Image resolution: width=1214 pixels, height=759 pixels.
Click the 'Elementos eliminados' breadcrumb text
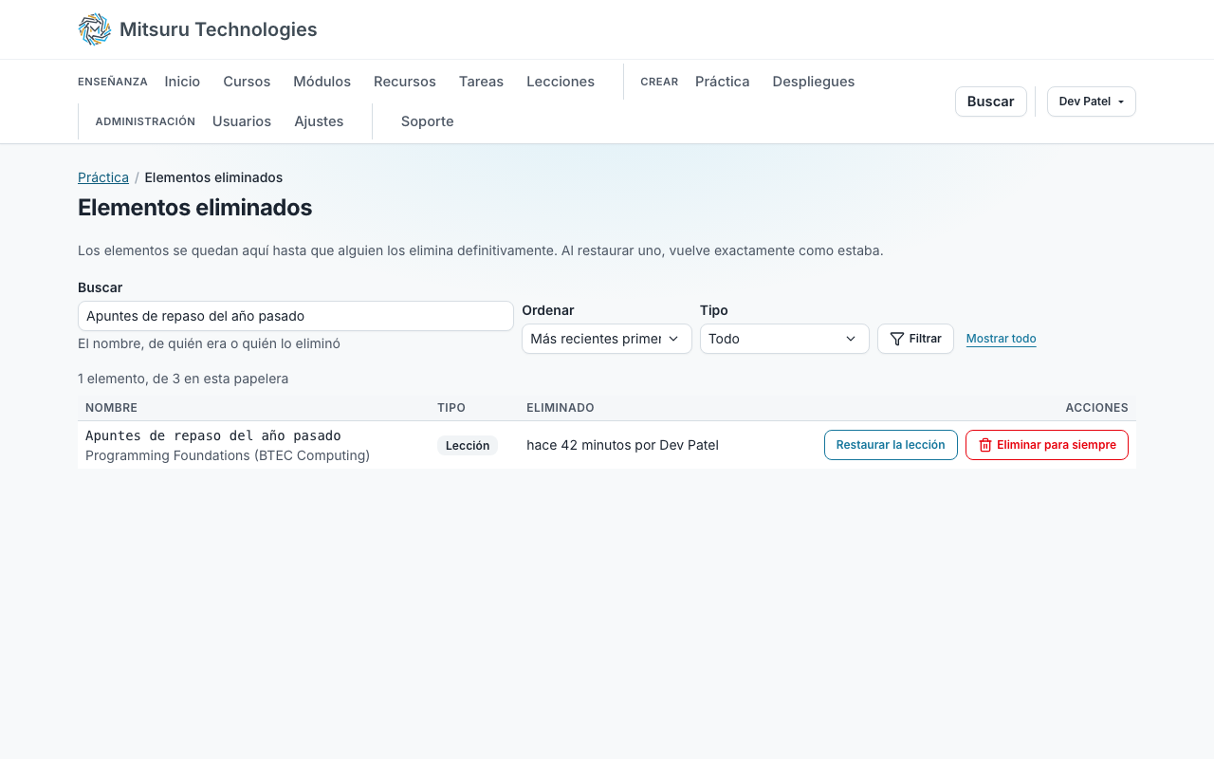213,177
